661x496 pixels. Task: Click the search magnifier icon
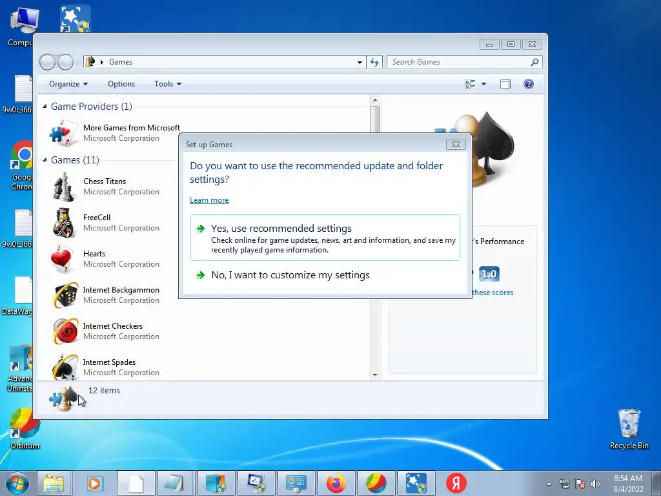[534, 62]
